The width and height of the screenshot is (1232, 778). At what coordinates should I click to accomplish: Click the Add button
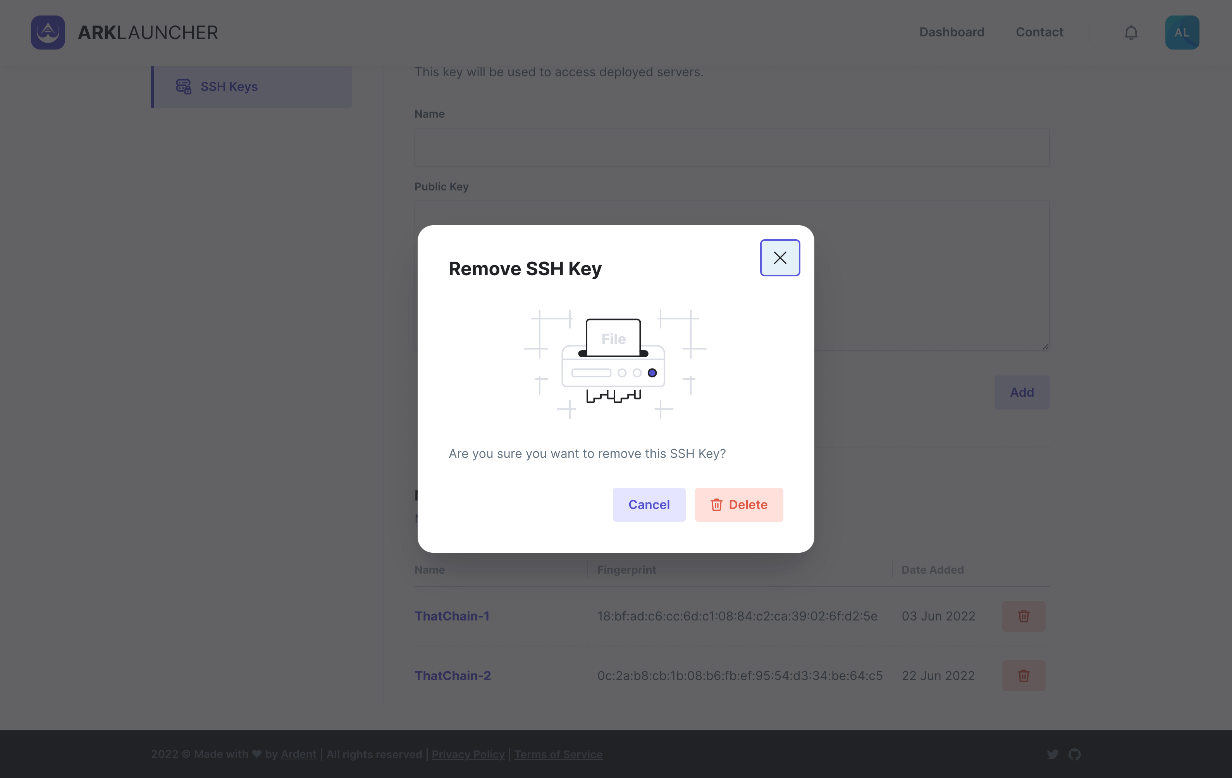click(x=1022, y=392)
